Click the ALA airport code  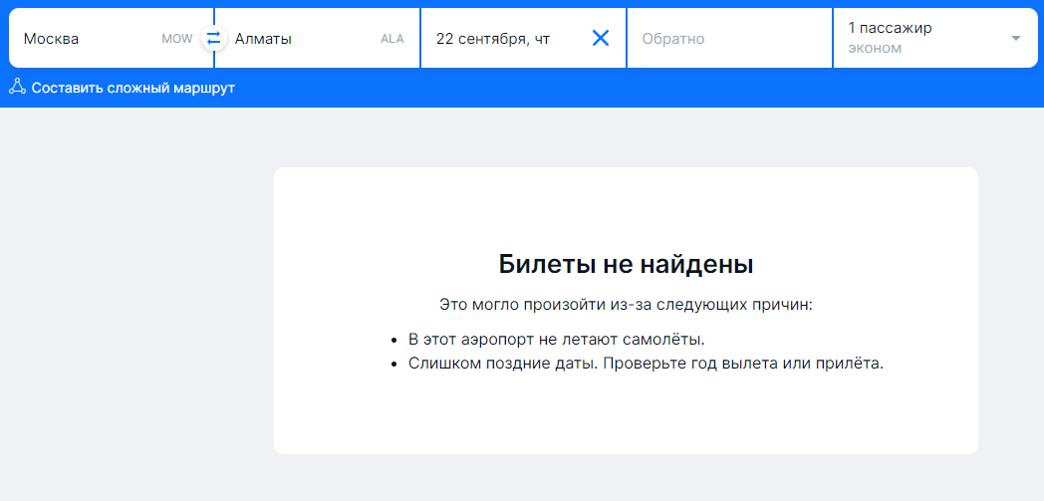(392, 39)
